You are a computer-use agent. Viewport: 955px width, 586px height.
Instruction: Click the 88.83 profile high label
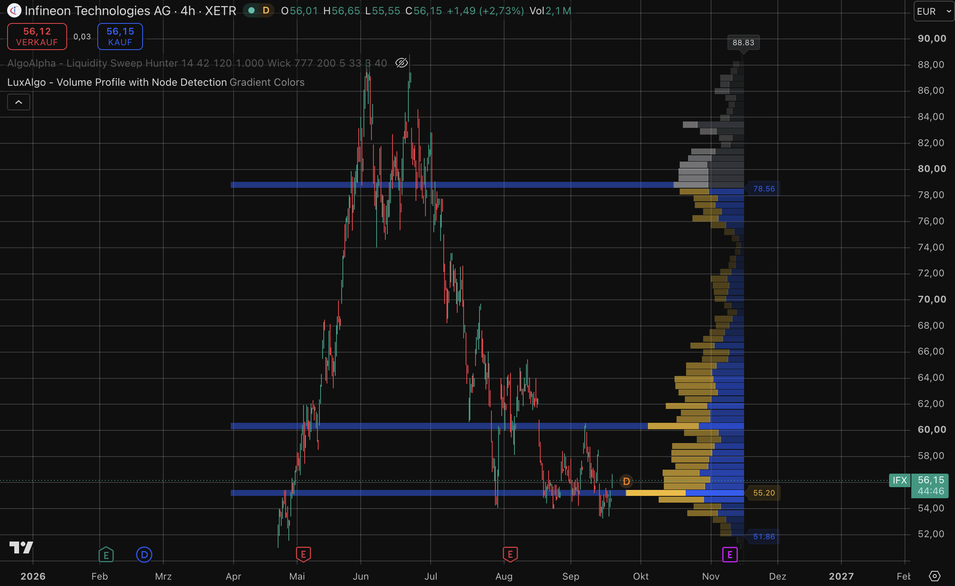(x=743, y=42)
